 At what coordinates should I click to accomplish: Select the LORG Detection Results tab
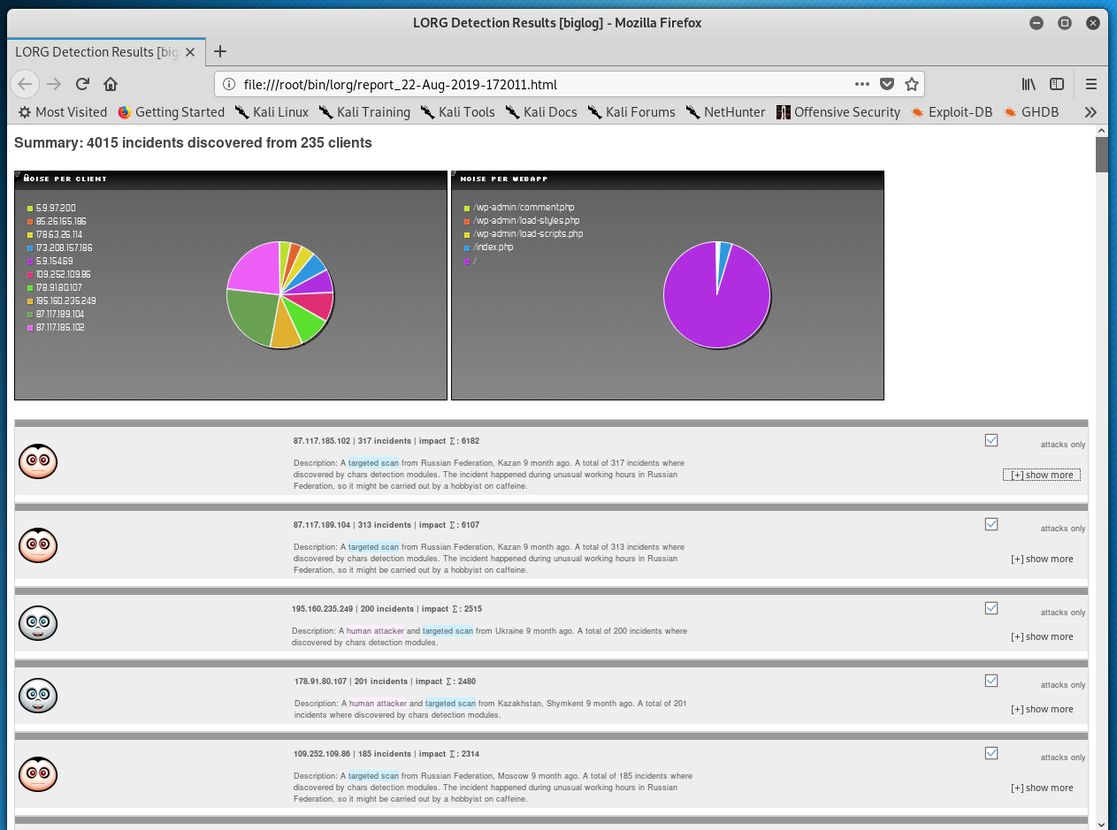[97, 52]
